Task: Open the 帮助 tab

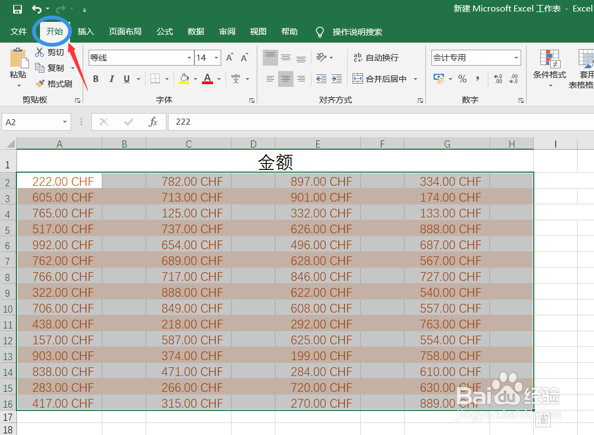Action: [x=290, y=31]
